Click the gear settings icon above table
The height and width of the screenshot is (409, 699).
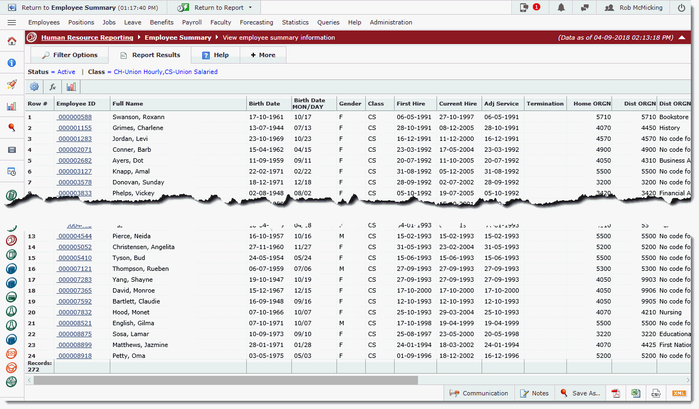click(x=34, y=86)
